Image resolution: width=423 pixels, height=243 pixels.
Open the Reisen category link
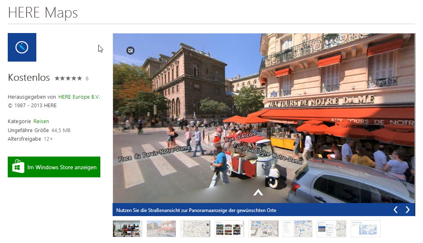pyautogui.click(x=41, y=121)
